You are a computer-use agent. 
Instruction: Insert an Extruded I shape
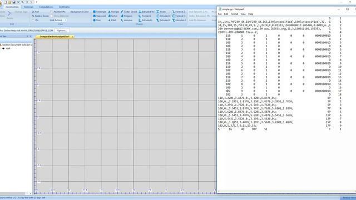click(x=179, y=21)
